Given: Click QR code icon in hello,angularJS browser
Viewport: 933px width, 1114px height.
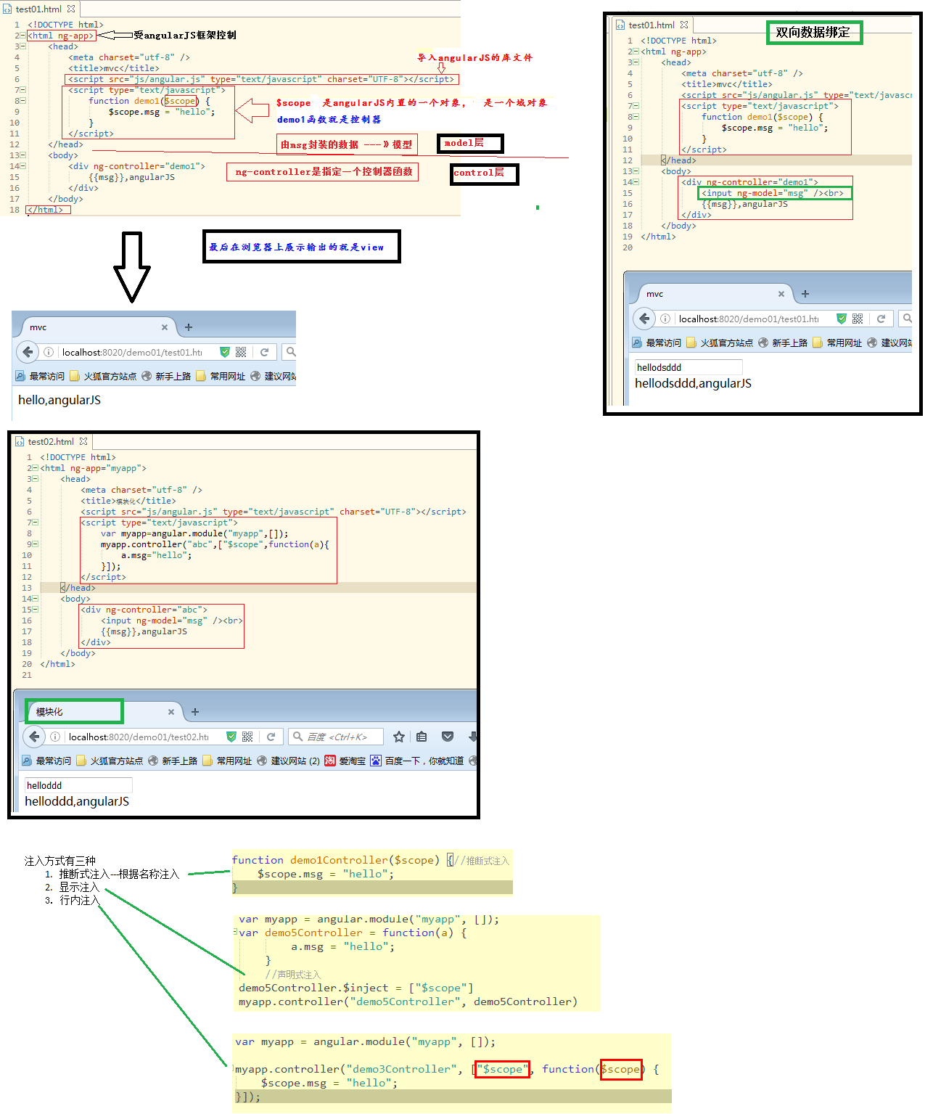Looking at the screenshot, I should [241, 352].
